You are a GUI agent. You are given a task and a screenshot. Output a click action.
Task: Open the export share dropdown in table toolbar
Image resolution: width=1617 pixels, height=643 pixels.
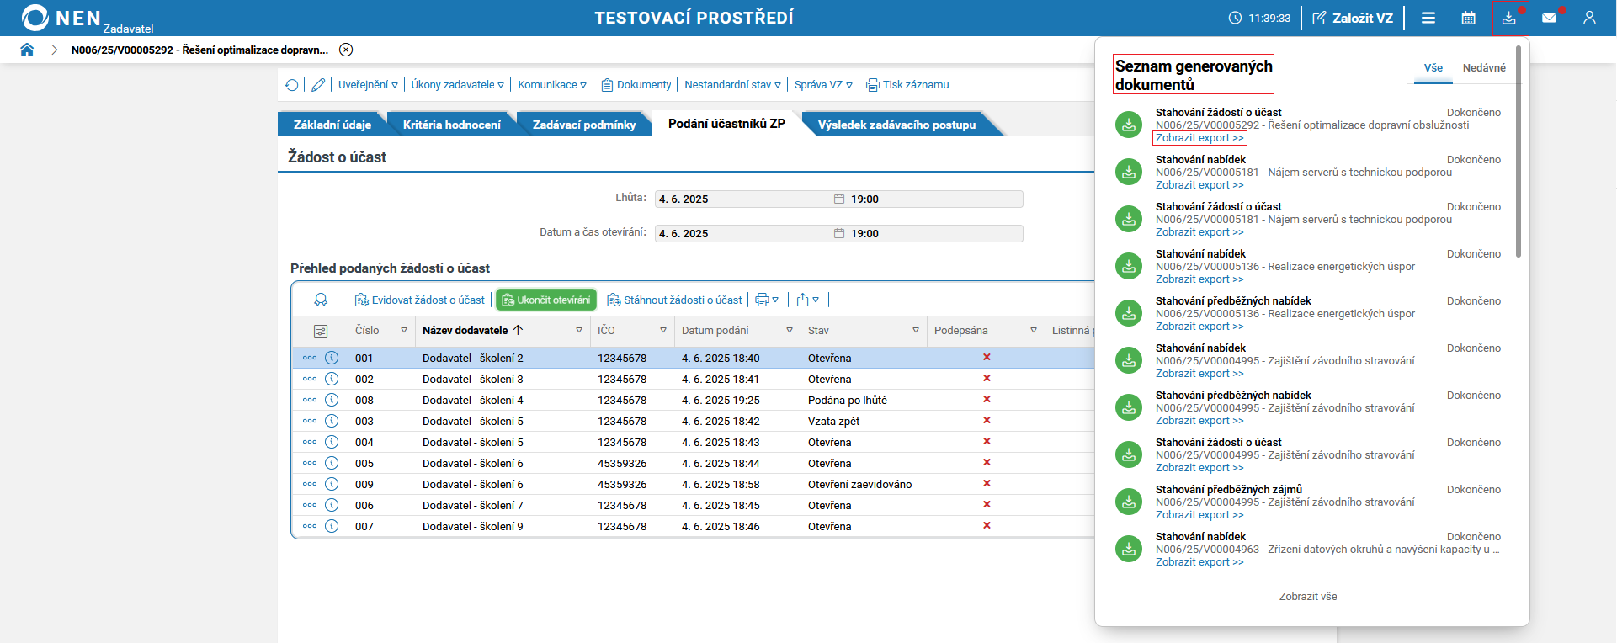tap(807, 300)
